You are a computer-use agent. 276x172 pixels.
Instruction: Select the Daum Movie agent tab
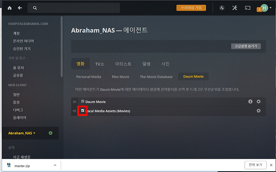point(194,76)
